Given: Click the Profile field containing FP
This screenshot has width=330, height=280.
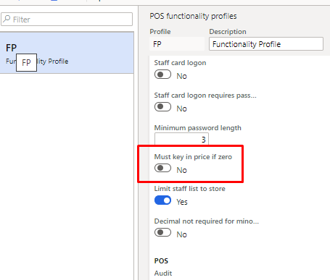Looking at the screenshot, I should coord(177,44).
